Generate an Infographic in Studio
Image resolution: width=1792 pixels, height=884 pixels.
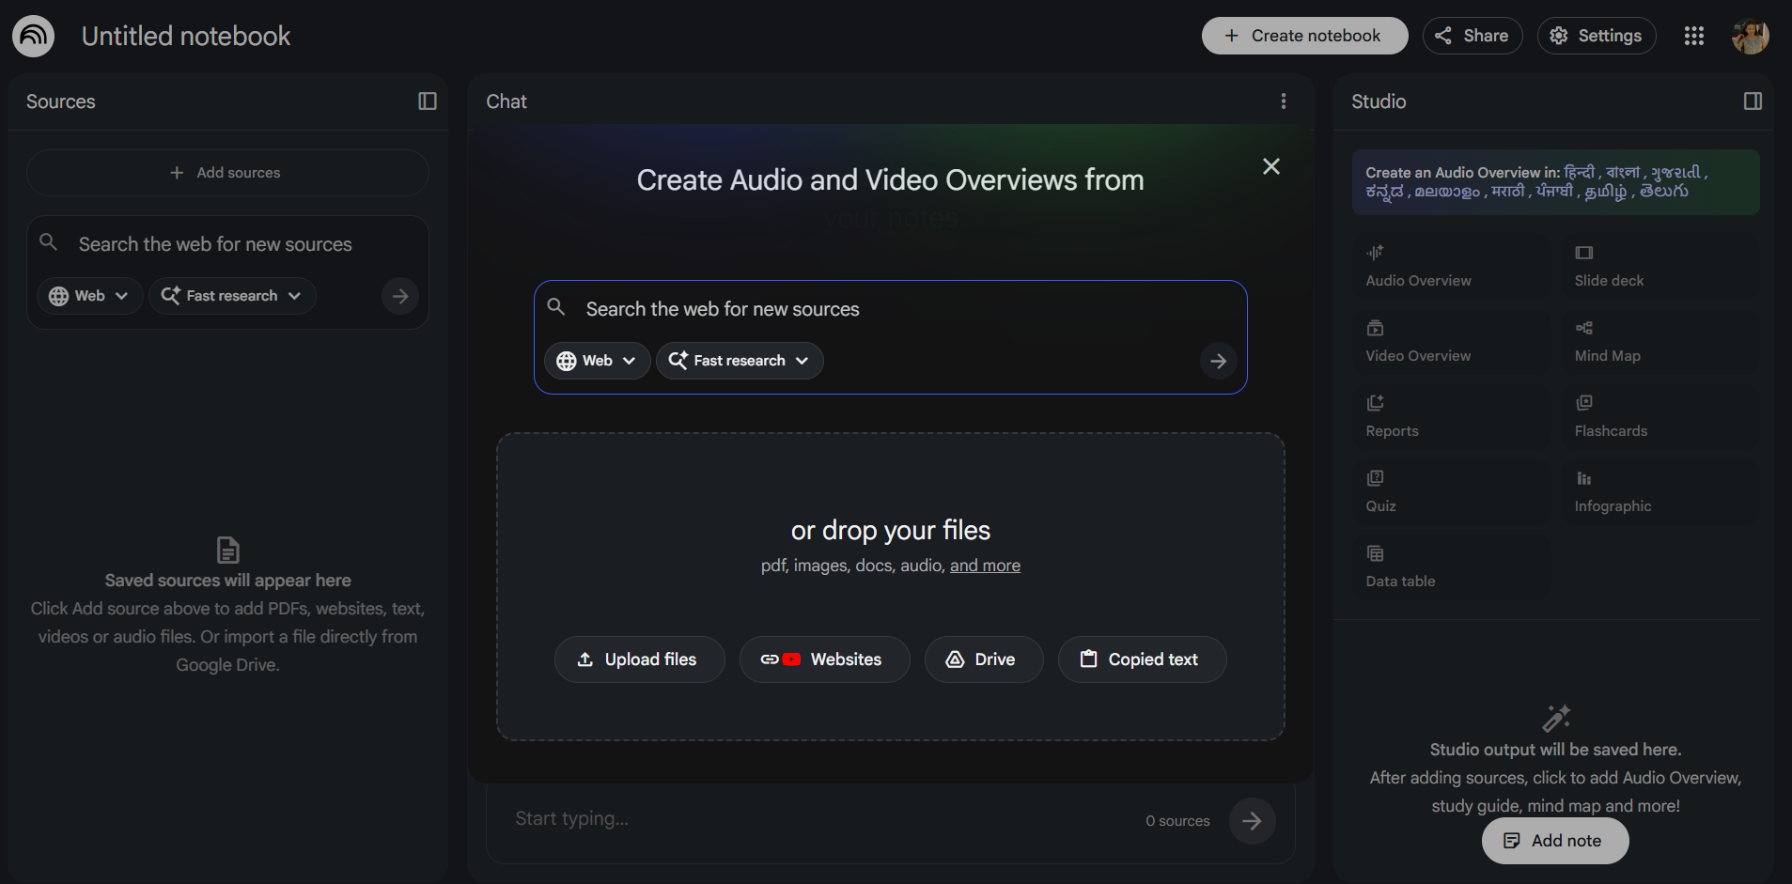pos(1660,492)
